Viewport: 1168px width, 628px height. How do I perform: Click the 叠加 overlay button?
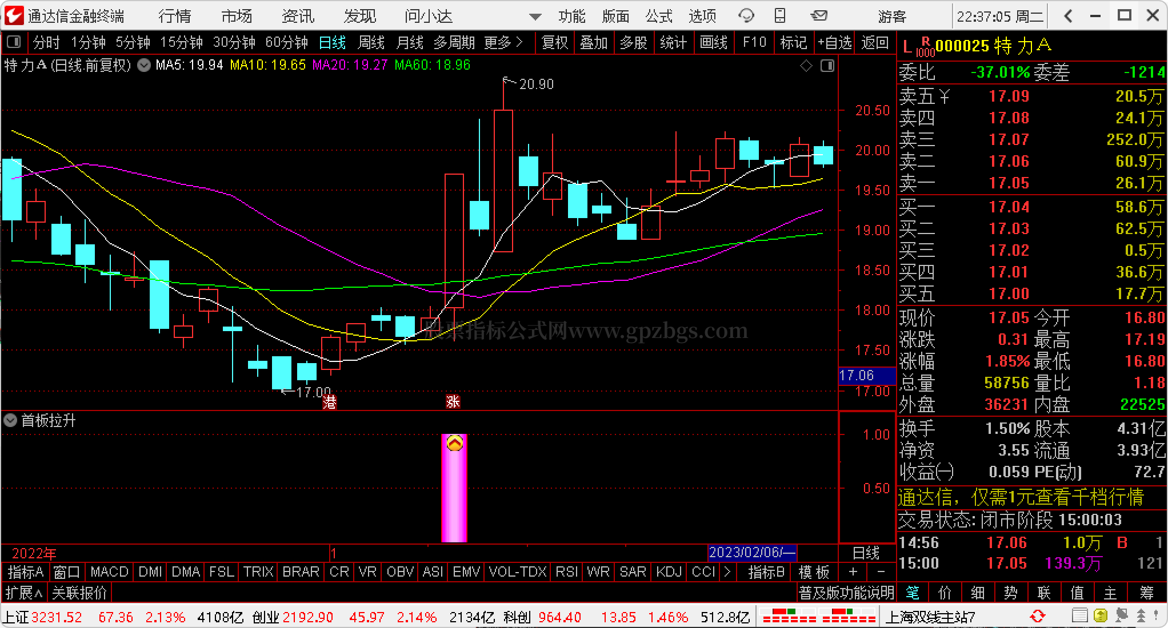[594, 42]
